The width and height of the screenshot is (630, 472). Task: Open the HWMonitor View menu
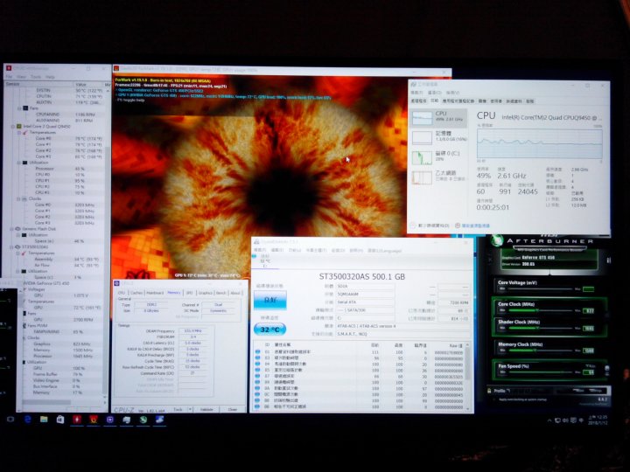coord(21,77)
